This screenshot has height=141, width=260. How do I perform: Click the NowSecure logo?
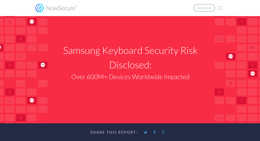(56, 8)
